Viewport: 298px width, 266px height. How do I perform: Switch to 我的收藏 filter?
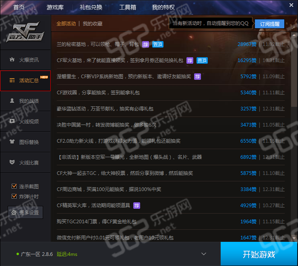point(93,24)
